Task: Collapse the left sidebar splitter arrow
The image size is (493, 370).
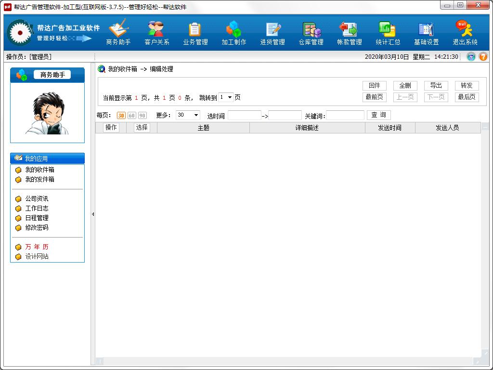Action: click(93, 214)
